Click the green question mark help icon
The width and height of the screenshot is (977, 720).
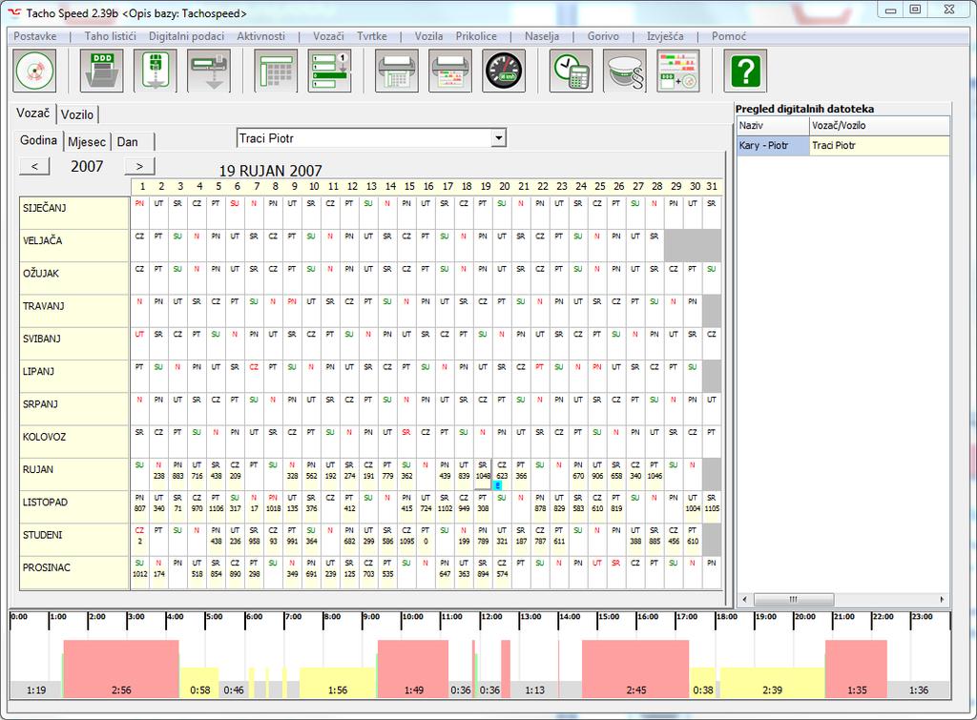pyautogui.click(x=745, y=71)
